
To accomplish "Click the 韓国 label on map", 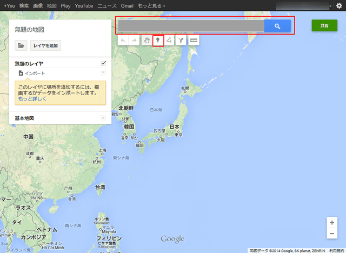I will pyautogui.click(x=129, y=127).
